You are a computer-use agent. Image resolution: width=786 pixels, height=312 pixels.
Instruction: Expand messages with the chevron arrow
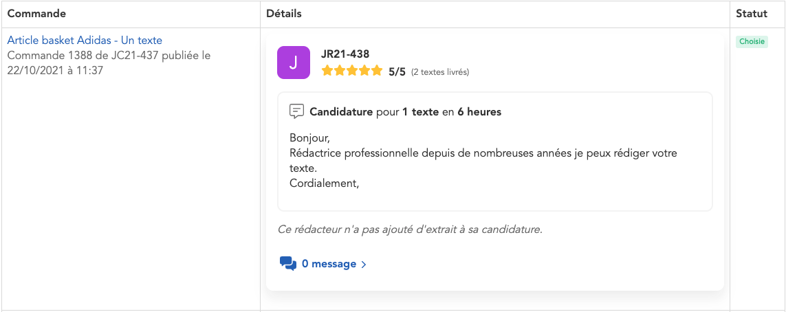pos(364,265)
